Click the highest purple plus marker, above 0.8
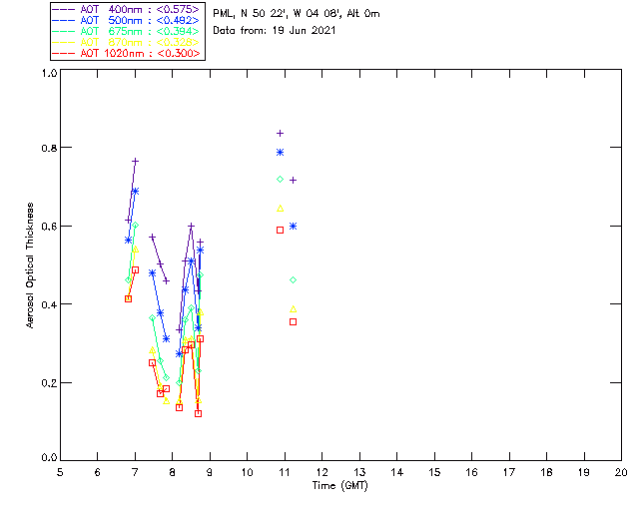The height and width of the screenshot is (511, 639). click(x=280, y=134)
